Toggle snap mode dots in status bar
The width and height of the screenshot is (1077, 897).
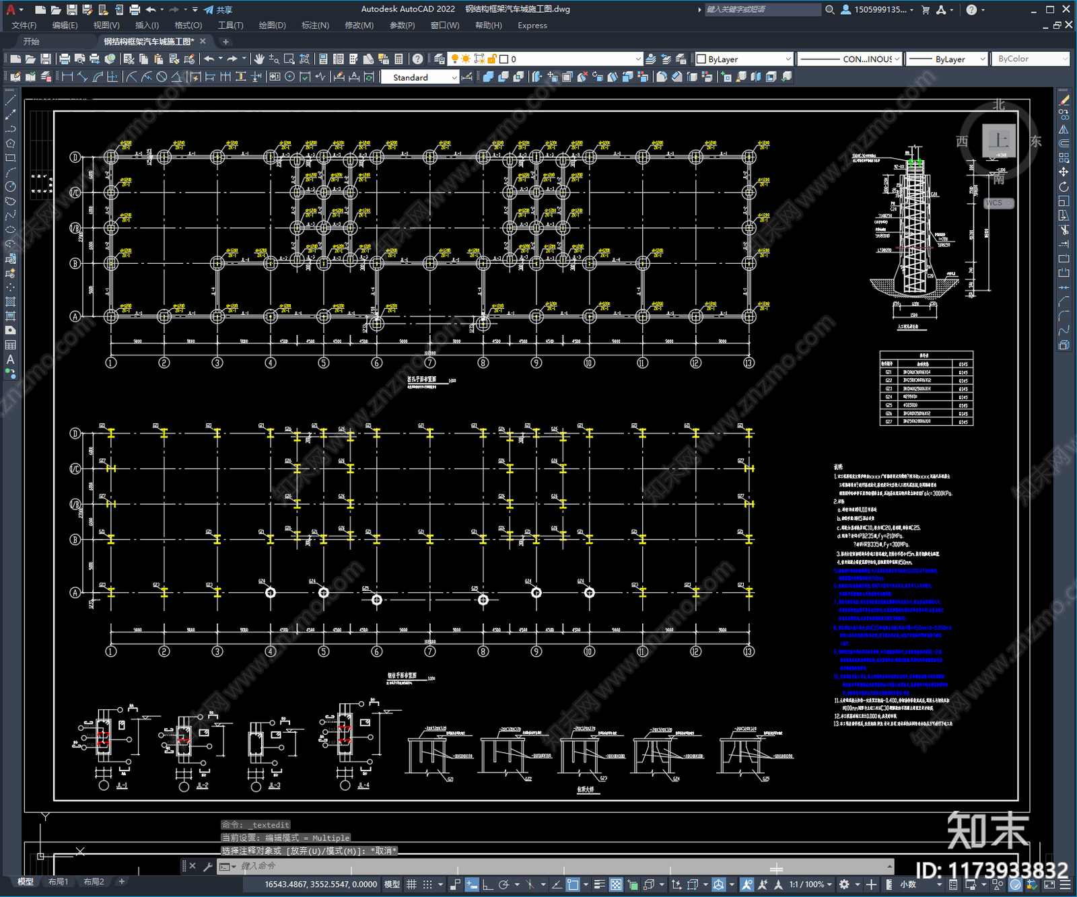tap(427, 885)
